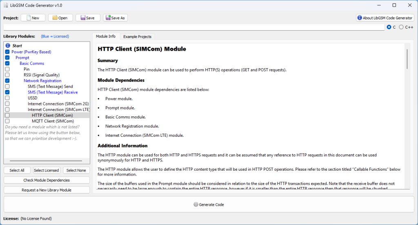
Task: Click 'HTTP Client (SIMCom) Module' title heading
Action: pyautogui.click(x=142, y=49)
